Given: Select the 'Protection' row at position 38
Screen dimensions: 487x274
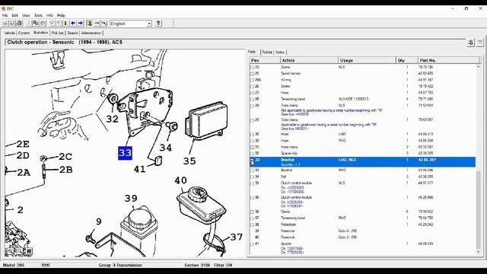Looking at the screenshot, I should 362,225.
